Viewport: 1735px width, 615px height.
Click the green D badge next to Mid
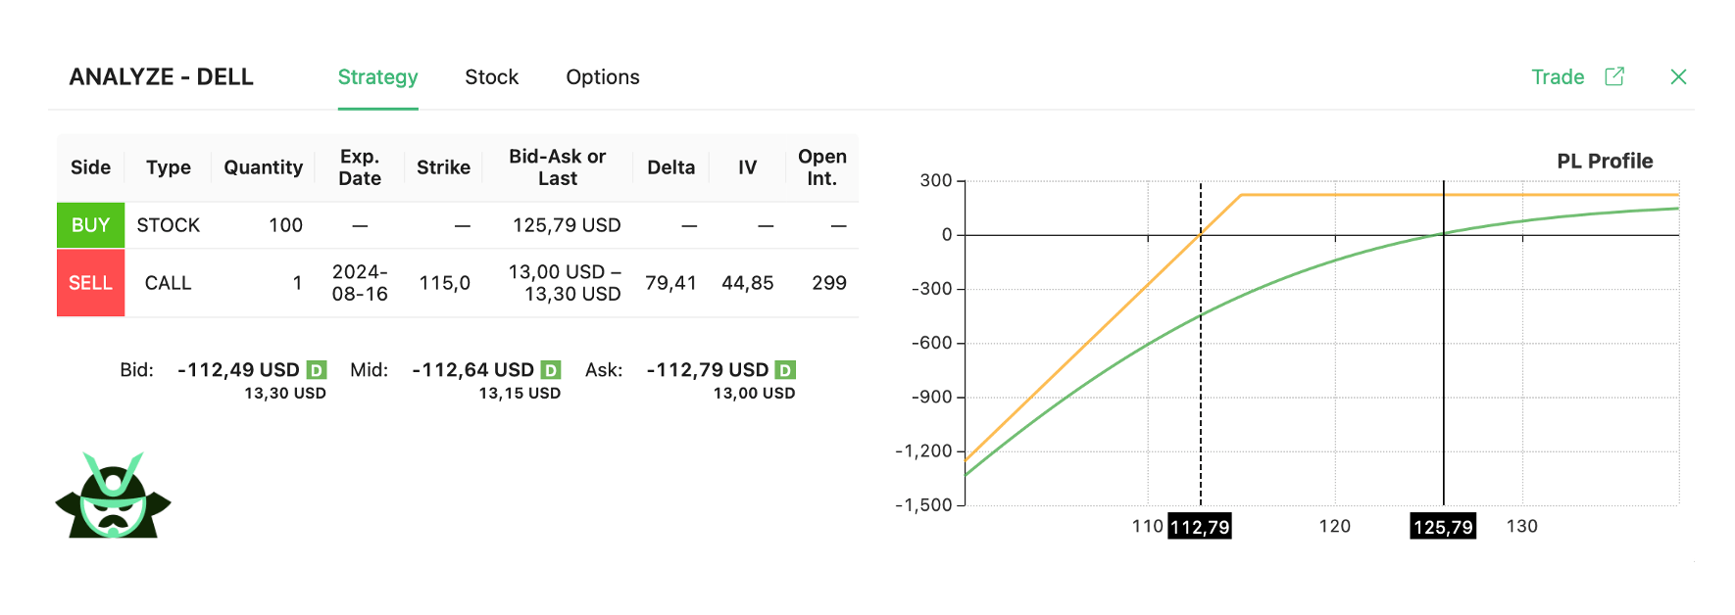coord(551,370)
